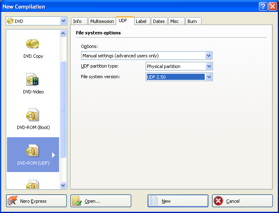Open the Misc tab
Viewport: 279px width, 213px height.
[x=175, y=21]
